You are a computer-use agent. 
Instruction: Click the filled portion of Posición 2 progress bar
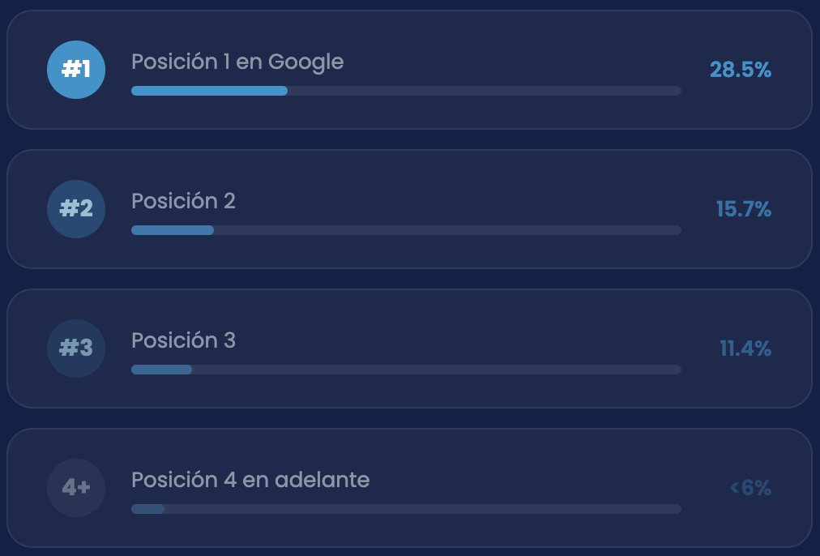pyautogui.click(x=173, y=230)
